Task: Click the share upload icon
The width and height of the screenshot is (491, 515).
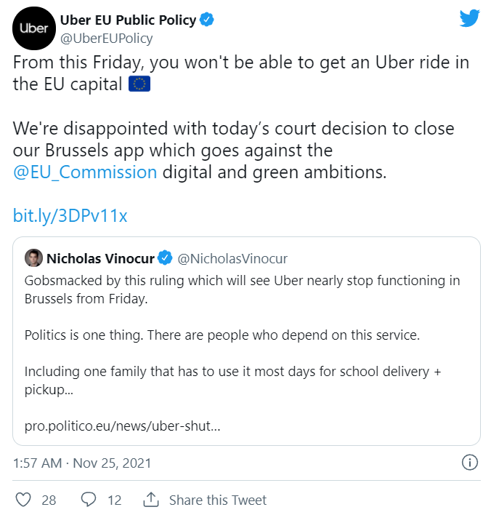Action: point(151,500)
